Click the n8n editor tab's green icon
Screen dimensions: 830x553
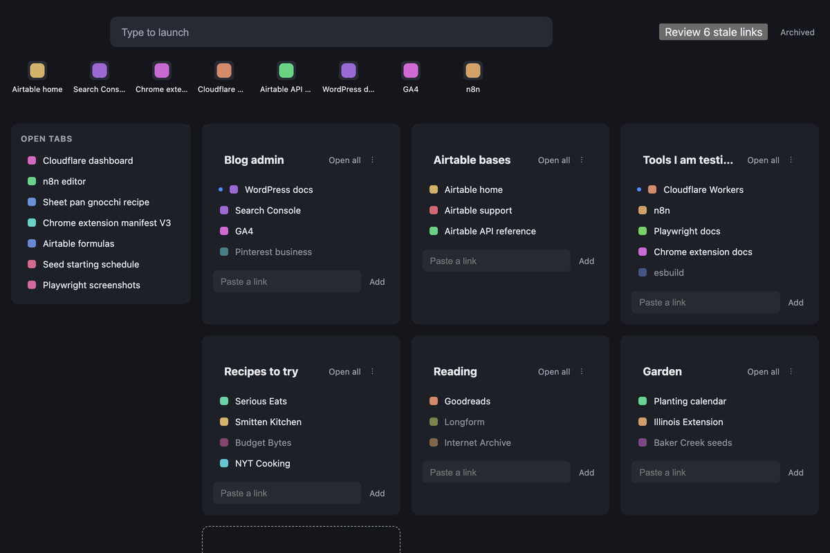click(32, 181)
